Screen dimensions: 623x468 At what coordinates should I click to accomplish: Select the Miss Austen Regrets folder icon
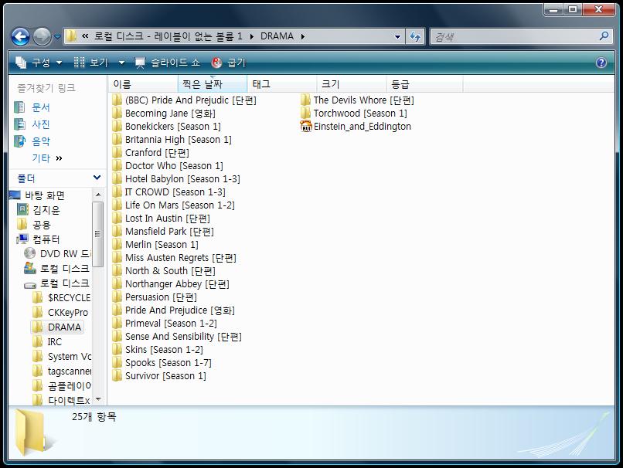[117, 258]
